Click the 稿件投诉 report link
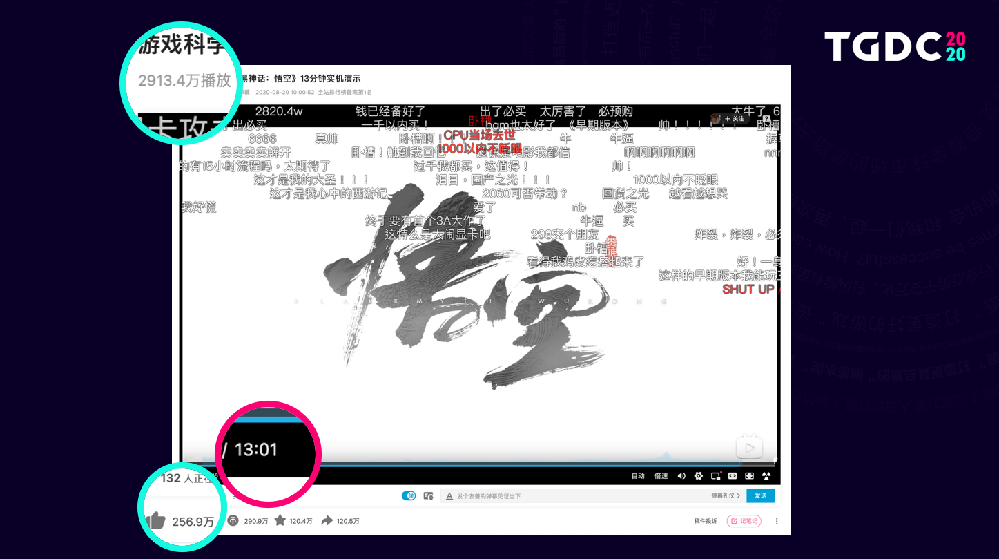 point(706,521)
